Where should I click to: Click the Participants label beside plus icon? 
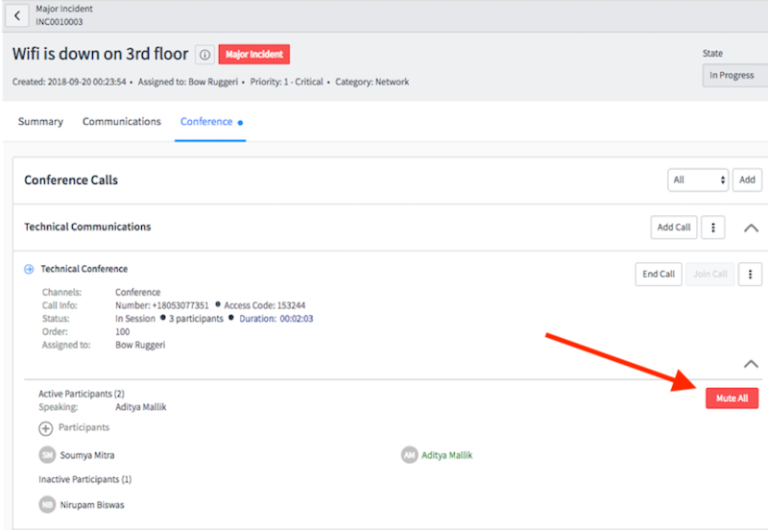(x=84, y=427)
